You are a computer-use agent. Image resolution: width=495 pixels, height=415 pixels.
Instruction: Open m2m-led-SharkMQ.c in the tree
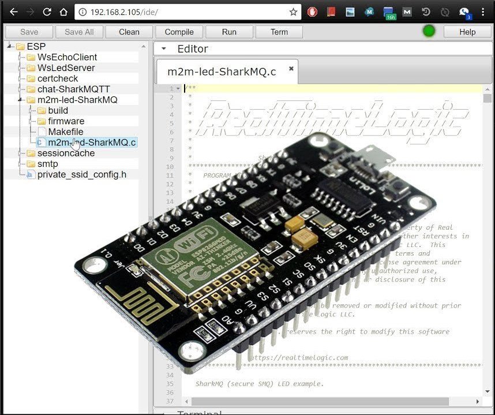pos(92,143)
